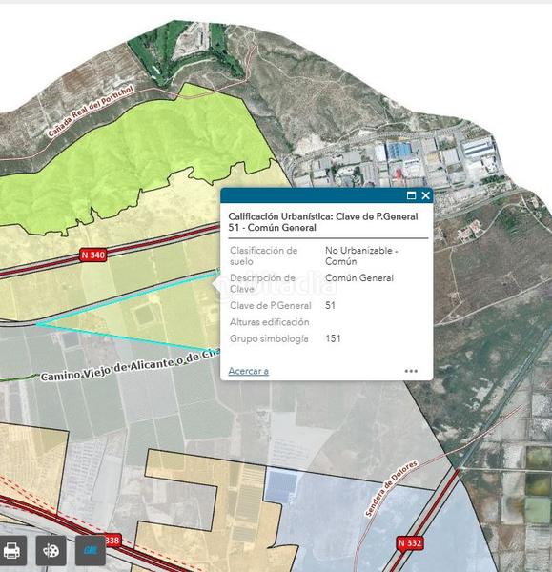Viewport: 552px width, 572px height.
Task: Maximize the Calificación Urbanística popup
Action: (x=411, y=195)
